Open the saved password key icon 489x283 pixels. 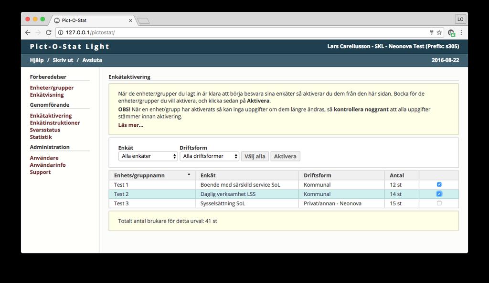coord(432,32)
